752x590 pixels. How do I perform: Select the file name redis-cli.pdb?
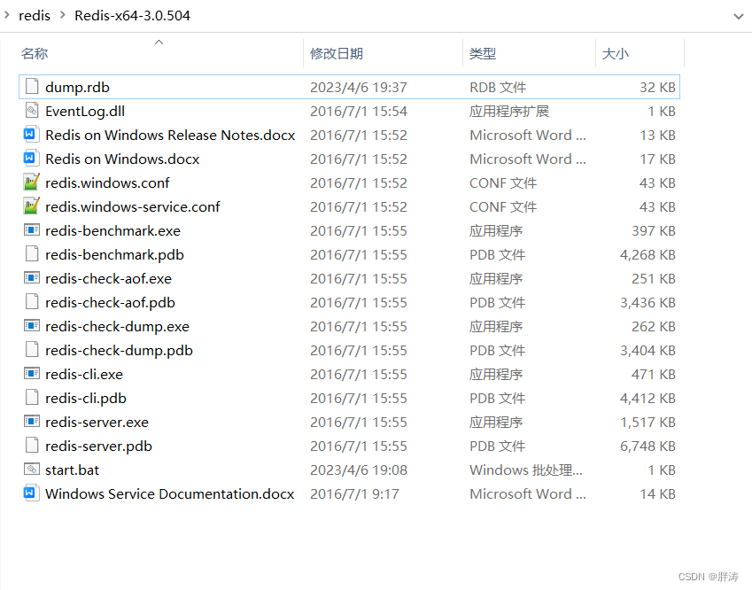86,398
